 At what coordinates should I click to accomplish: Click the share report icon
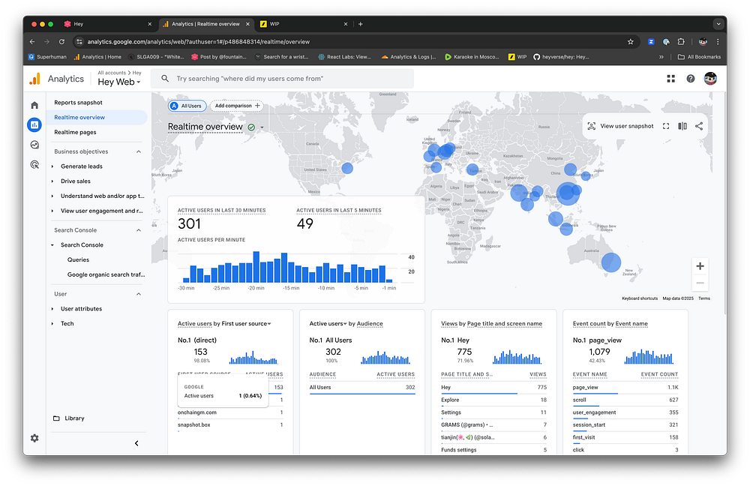click(699, 126)
